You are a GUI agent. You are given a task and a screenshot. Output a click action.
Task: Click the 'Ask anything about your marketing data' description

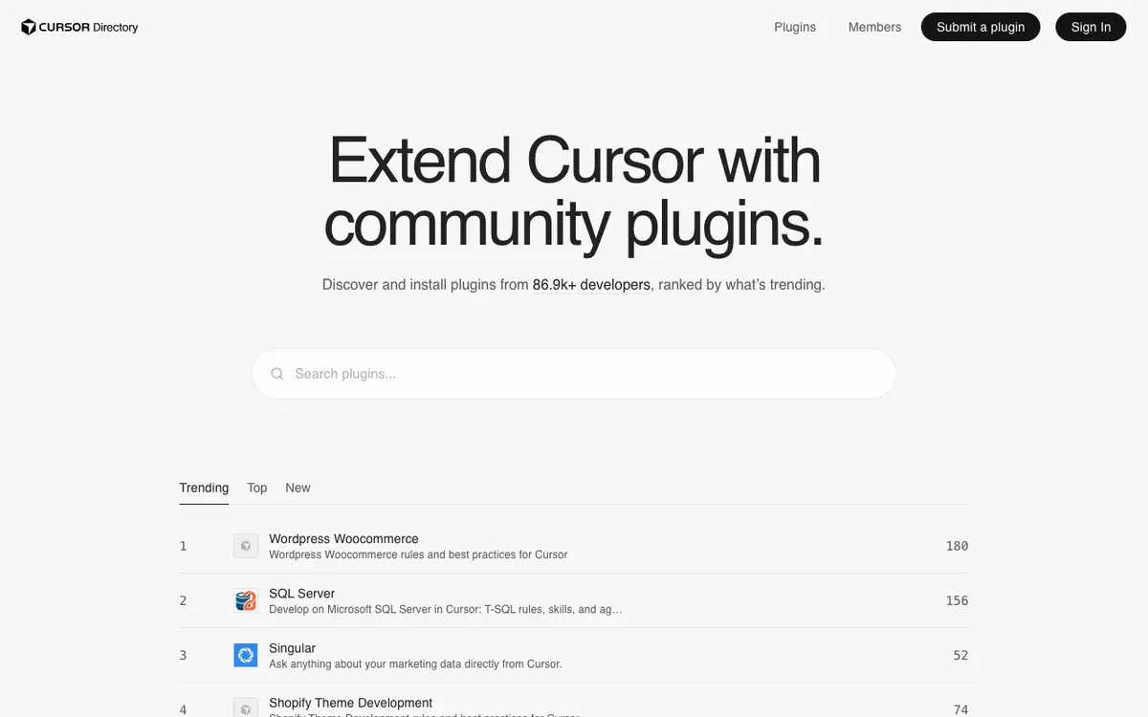[x=415, y=663]
